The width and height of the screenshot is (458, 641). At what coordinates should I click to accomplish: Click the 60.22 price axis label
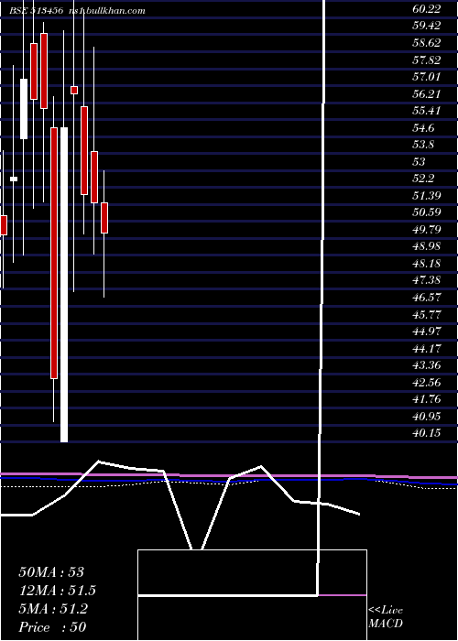tap(427, 9)
